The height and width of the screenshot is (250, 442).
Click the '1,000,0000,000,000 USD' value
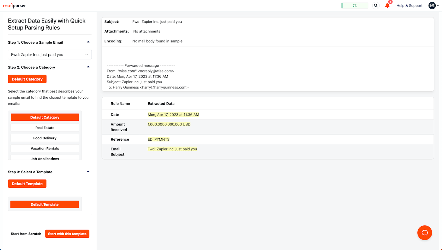169,124
